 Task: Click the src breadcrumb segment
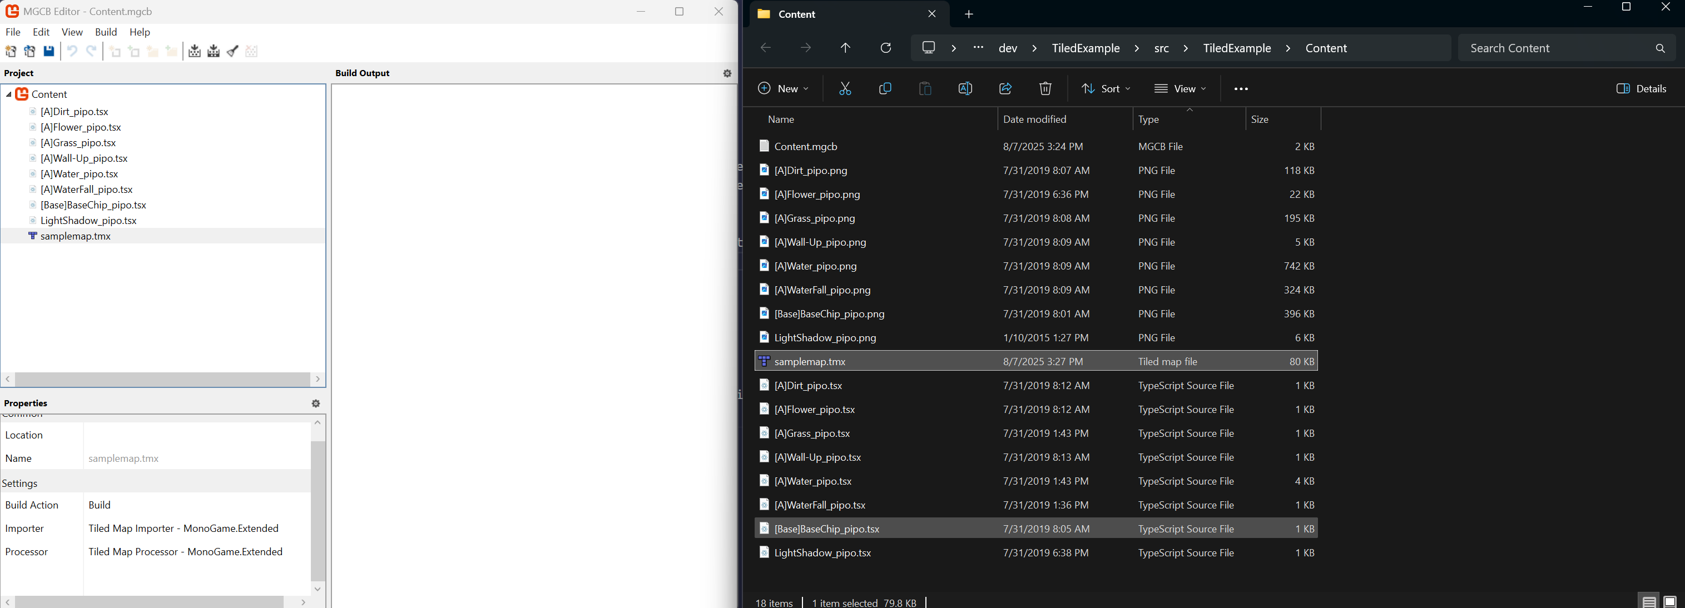[x=1161, y=48]
